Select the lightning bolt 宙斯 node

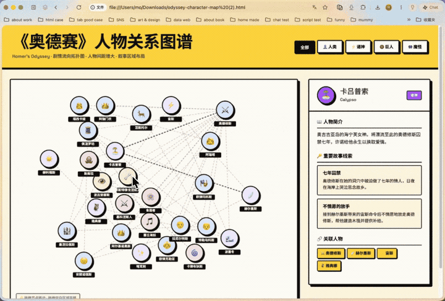click(x=171, y=106)
